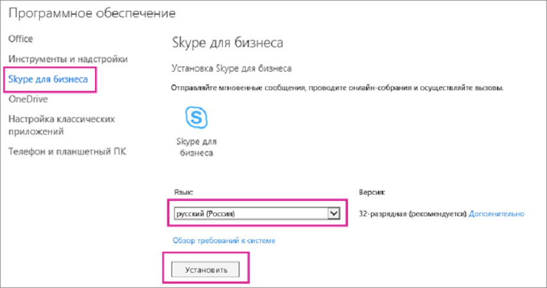Viewport: 547px width, 288px height.
Task: Click the Skype для бизнеса caption under logo
Action: click(196, 147)
